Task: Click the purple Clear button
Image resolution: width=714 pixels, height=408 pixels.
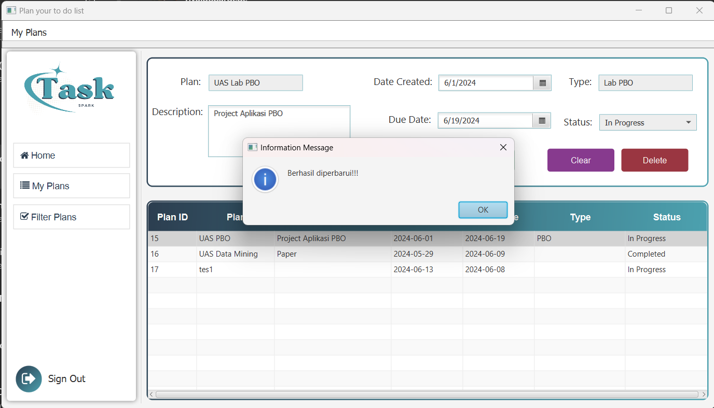Action: pyautogui.click(x=581, y=160)
